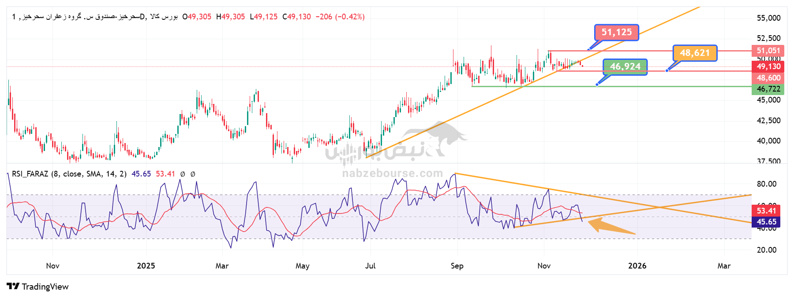The image size is (794, 298).
Task: Click the nabzebourse.com watermark text
Action: click(x=392, y=173)
